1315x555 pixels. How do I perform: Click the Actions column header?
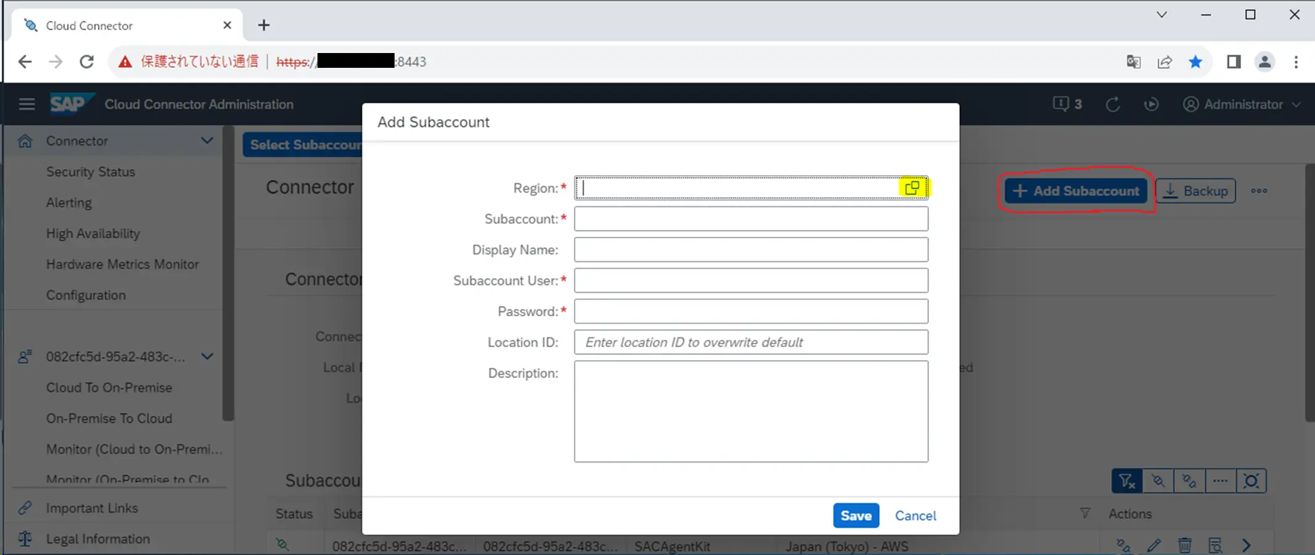1130,514
